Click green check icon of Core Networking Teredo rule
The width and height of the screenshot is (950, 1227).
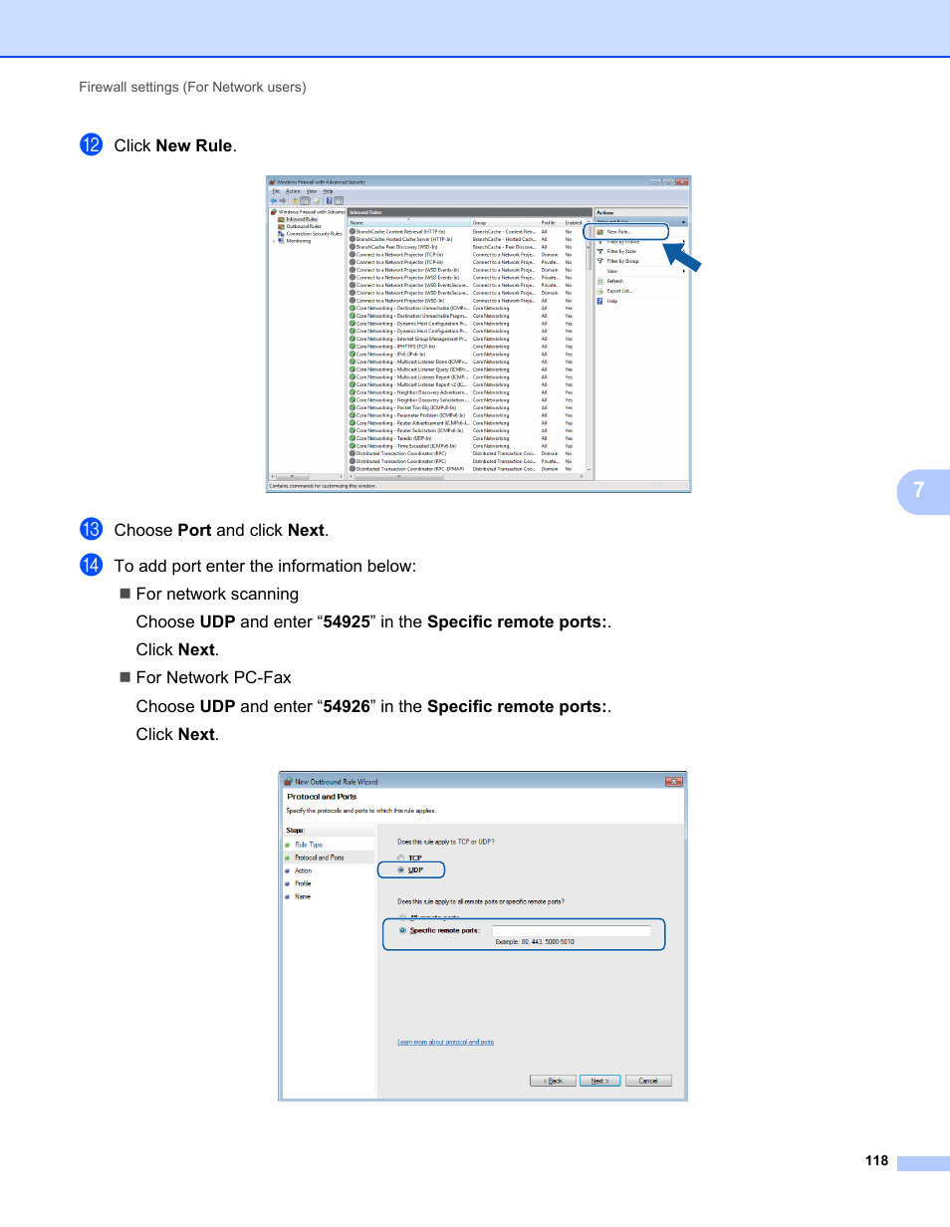(353, 438)
